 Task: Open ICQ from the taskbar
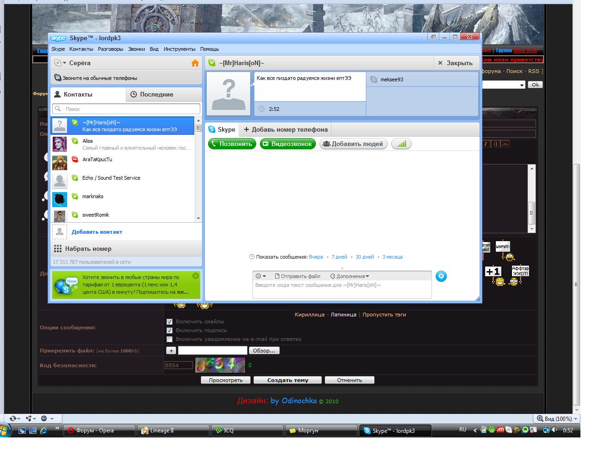247,431
